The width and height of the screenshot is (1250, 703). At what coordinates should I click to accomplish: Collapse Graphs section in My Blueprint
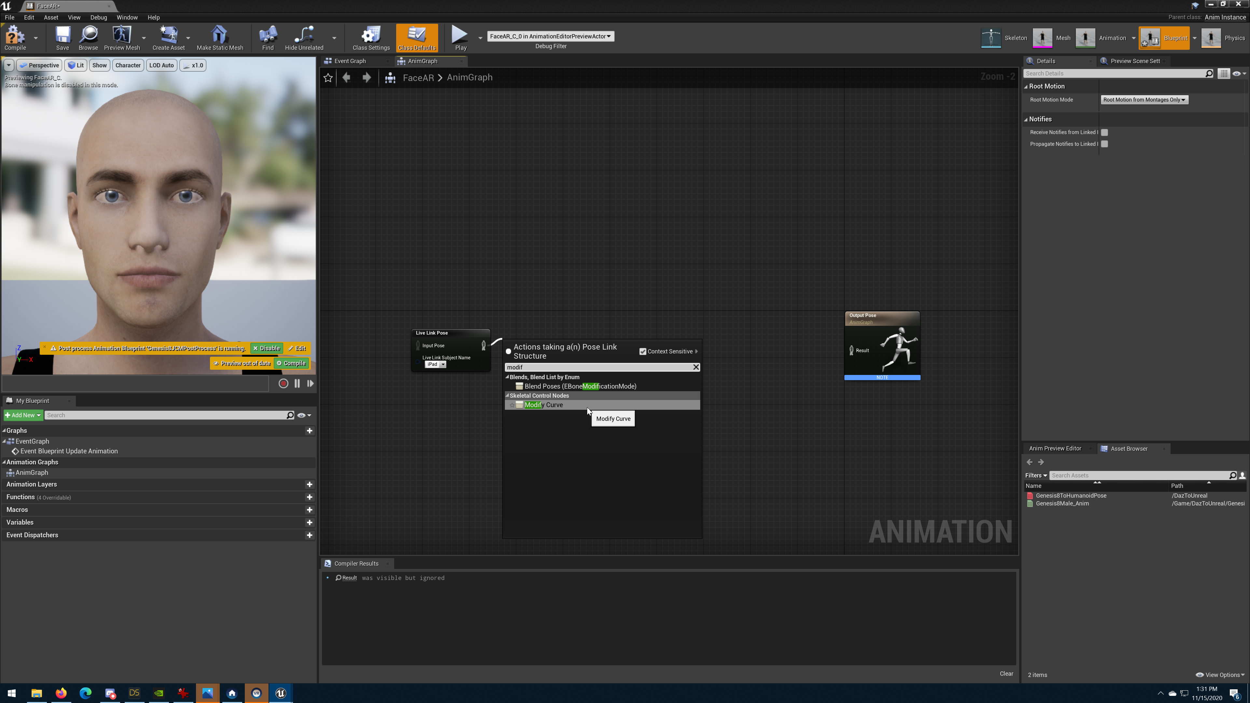tap(4, 431)
